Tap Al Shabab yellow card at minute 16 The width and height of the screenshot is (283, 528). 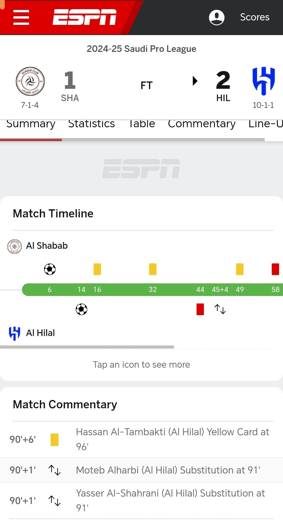97,269
